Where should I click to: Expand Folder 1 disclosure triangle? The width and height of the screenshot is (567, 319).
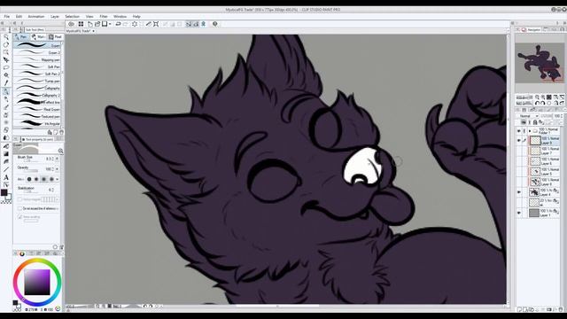point(530,131)
